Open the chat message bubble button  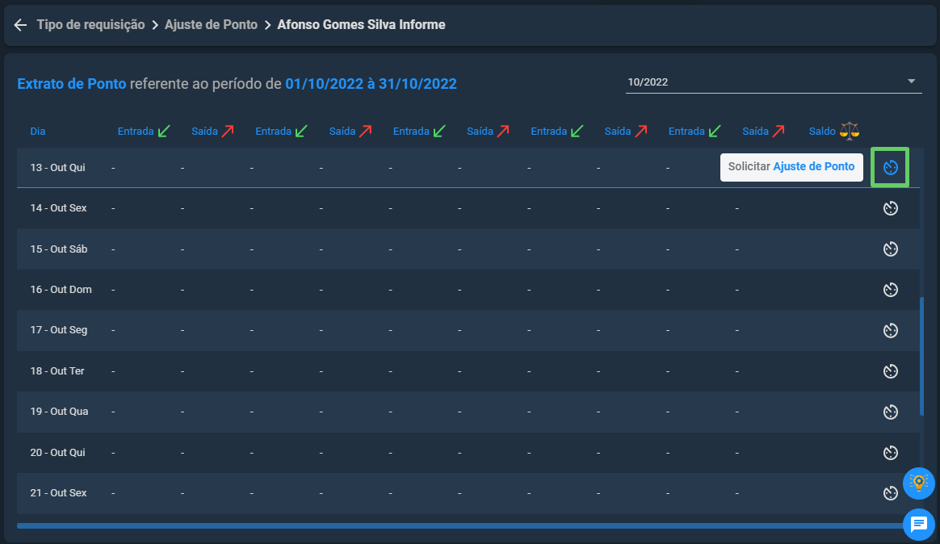pyautogui.click(x=918, y=525)
